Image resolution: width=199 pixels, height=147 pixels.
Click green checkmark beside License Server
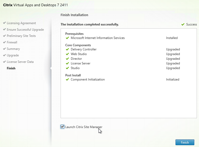pyautogui.click(x=67, y=63)
